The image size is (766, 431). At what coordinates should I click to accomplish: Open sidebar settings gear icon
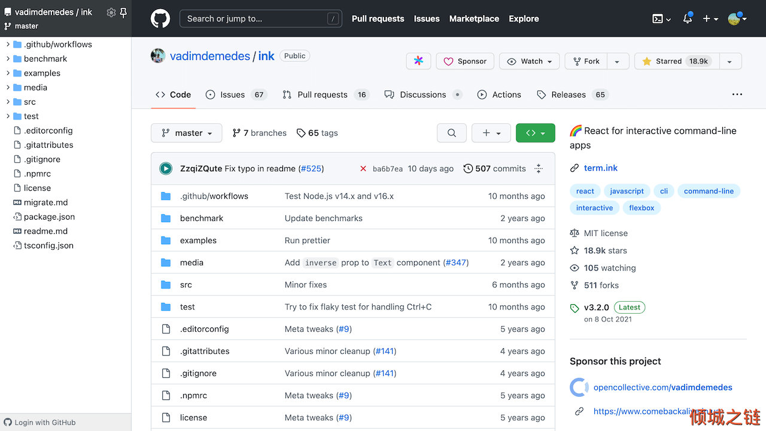[111, 12]
